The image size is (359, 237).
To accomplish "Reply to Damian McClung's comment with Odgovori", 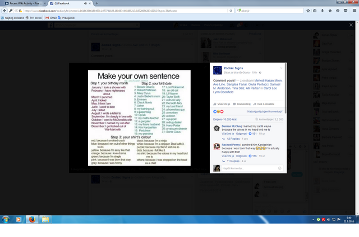I will 241,134.
